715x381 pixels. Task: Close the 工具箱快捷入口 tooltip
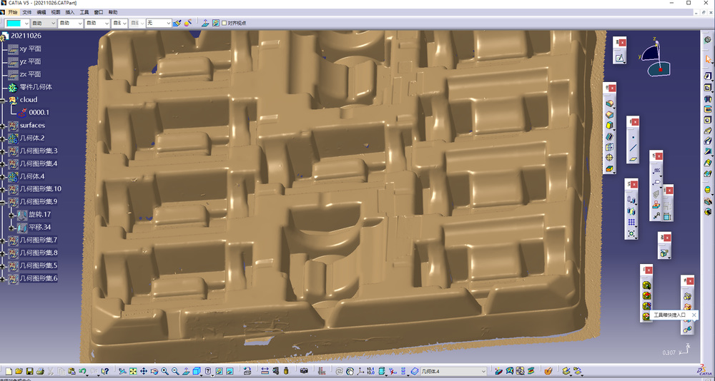tap(694, 315)
